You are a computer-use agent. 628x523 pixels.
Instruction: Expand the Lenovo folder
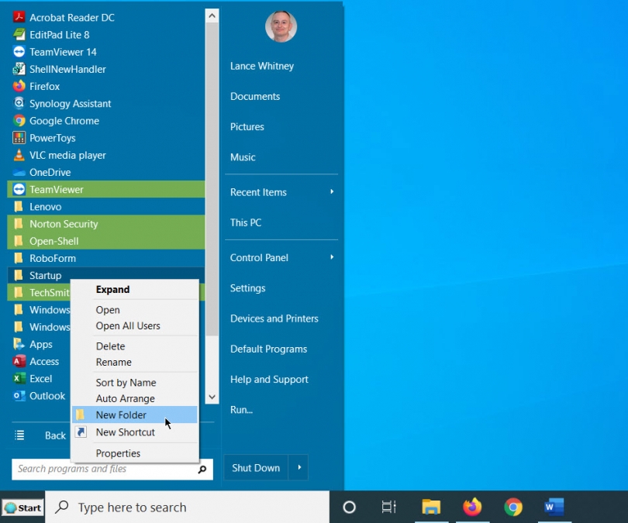point(106,206)
